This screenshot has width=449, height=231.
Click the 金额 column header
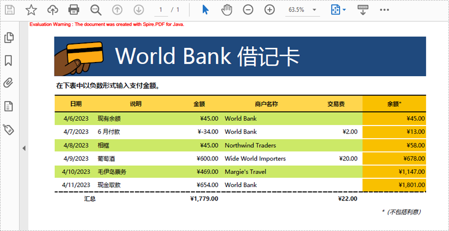pyautogui.click(x=199, y=104)
